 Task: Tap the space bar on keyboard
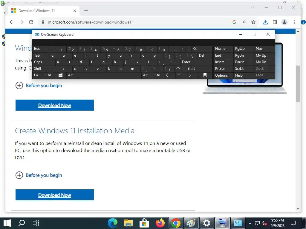[x=109, y=75]
